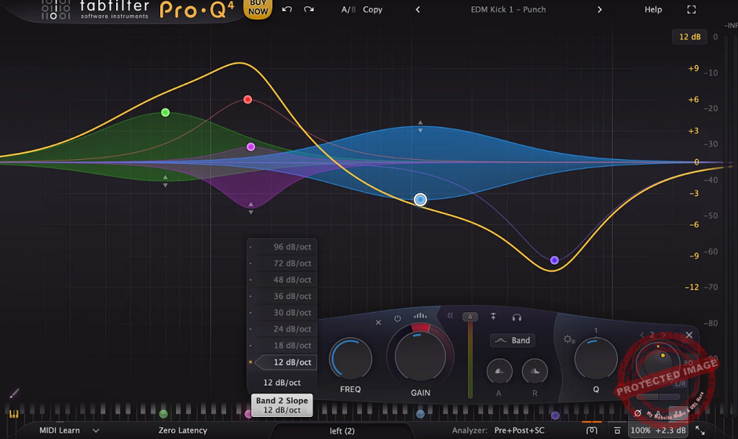Screen dimensions: 738x439
Task: Open the 12 dB display range selector
Action: (689, 37)
